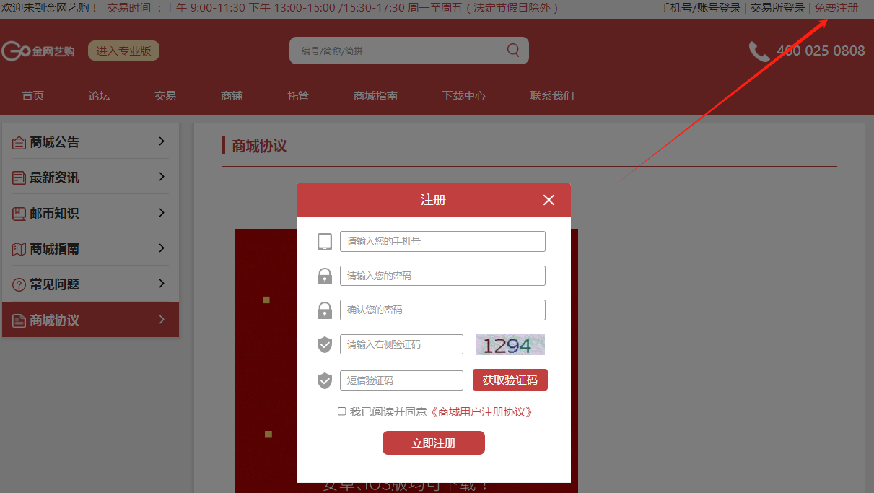Open the 《商城用户注册协议》 link

481,412
